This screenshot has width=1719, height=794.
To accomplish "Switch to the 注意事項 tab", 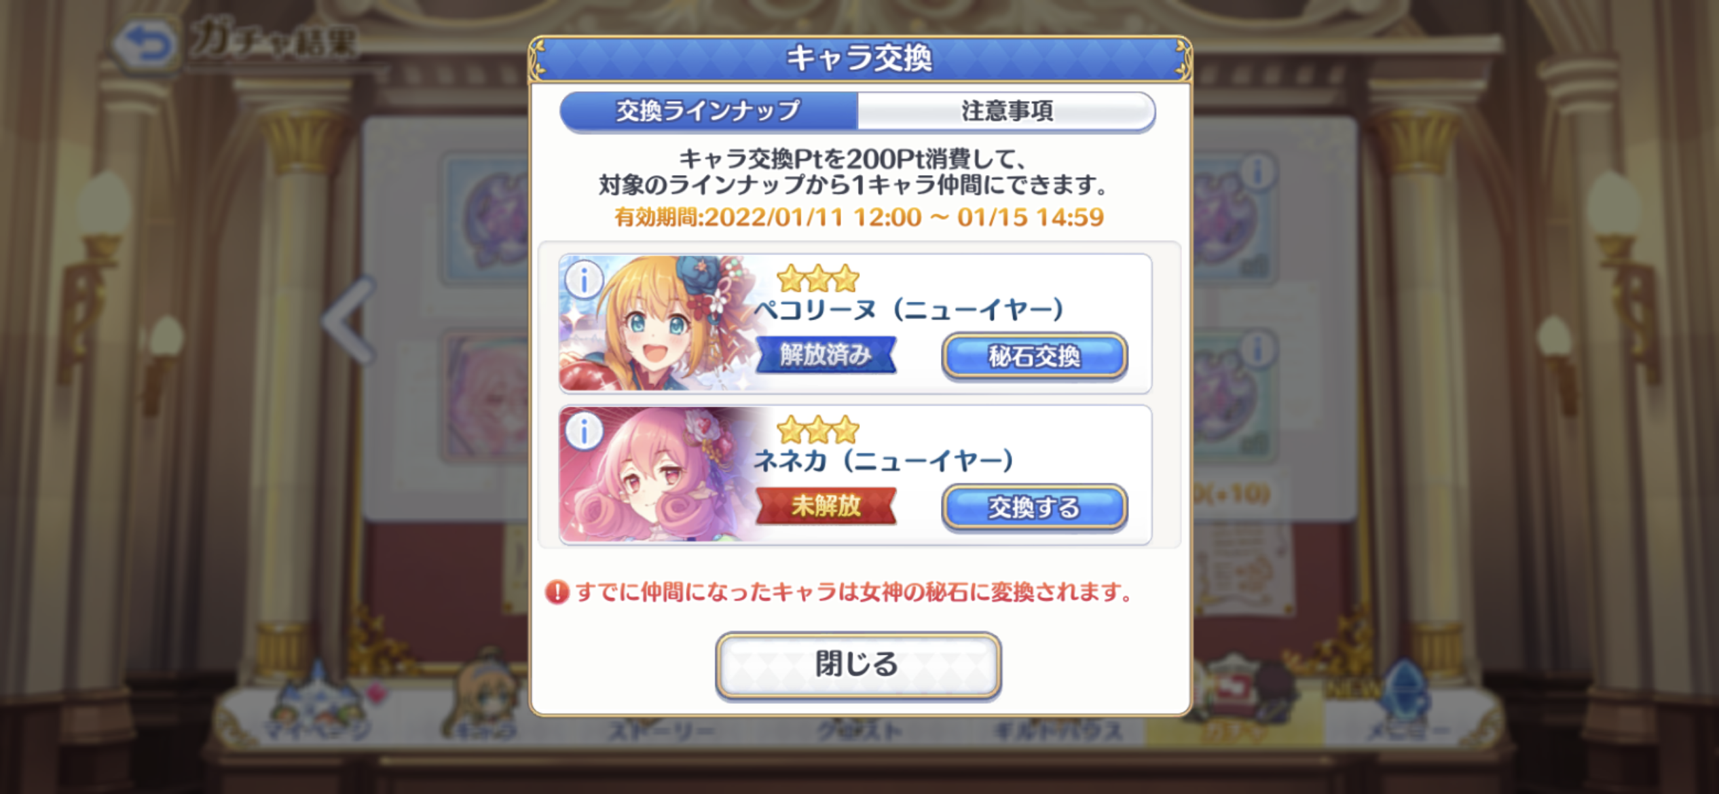I will (x=1006, y=111).
